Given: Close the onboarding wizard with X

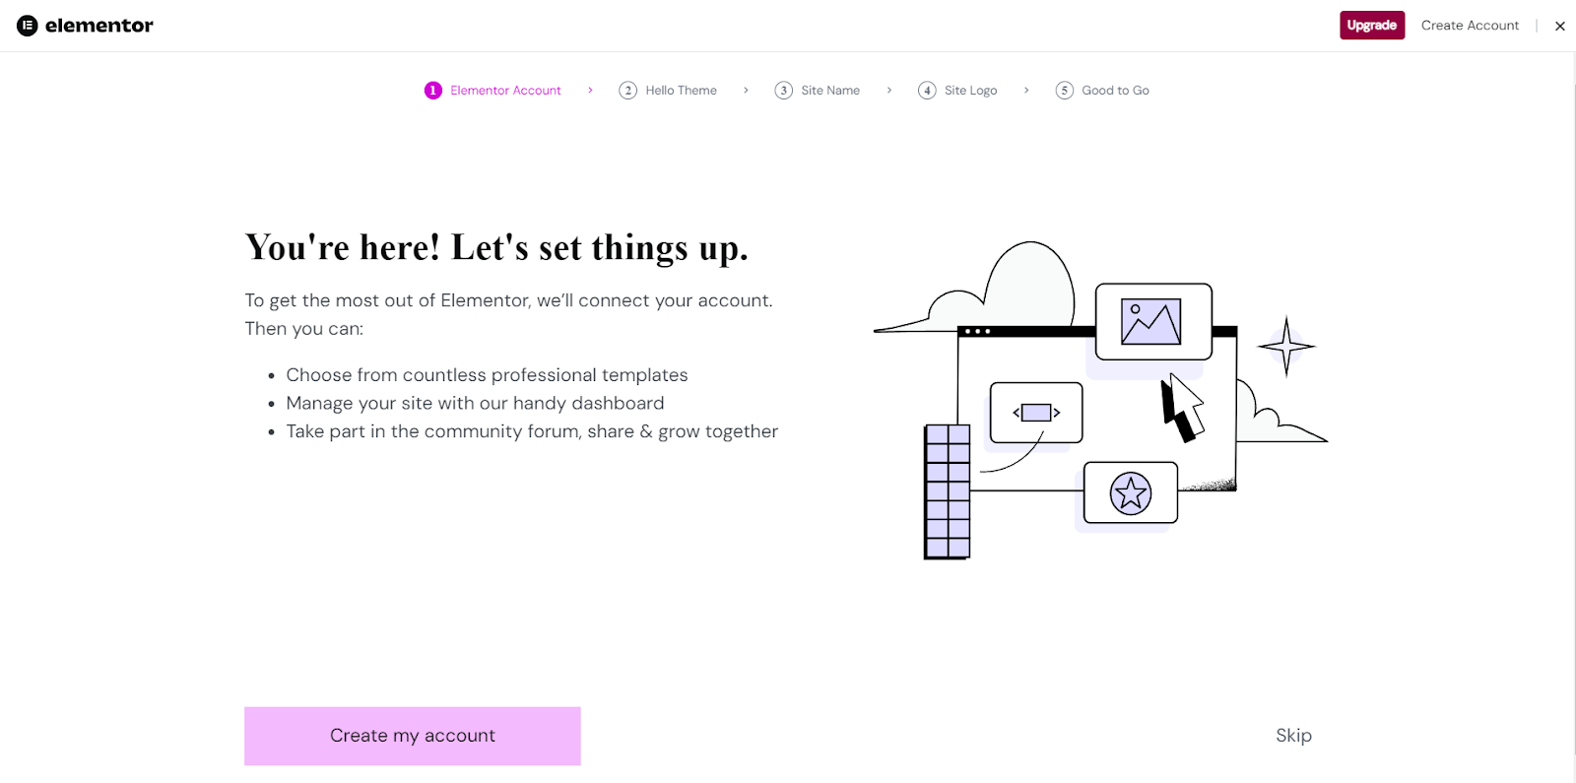Looking at the screenshot, I should [1560, 27].
